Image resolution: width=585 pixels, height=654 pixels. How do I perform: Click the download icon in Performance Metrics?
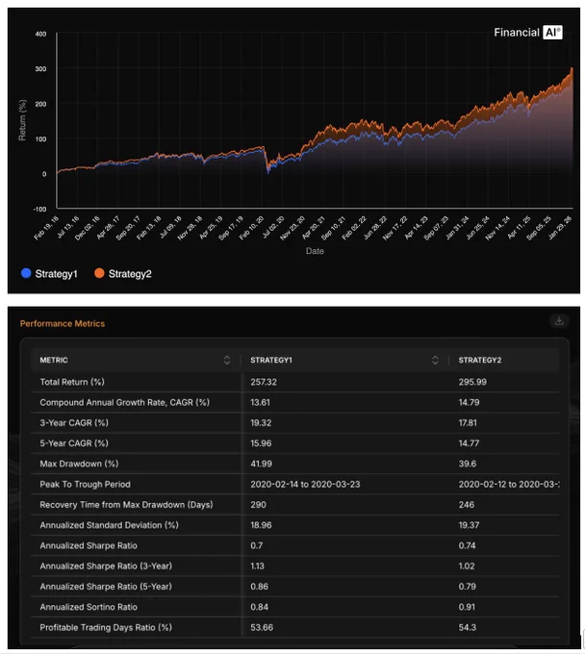(x=559, y=320)
